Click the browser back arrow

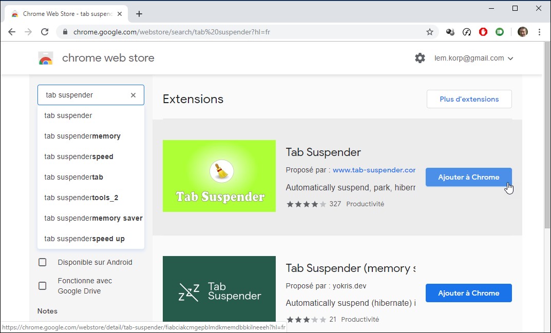tap(12, 32)
